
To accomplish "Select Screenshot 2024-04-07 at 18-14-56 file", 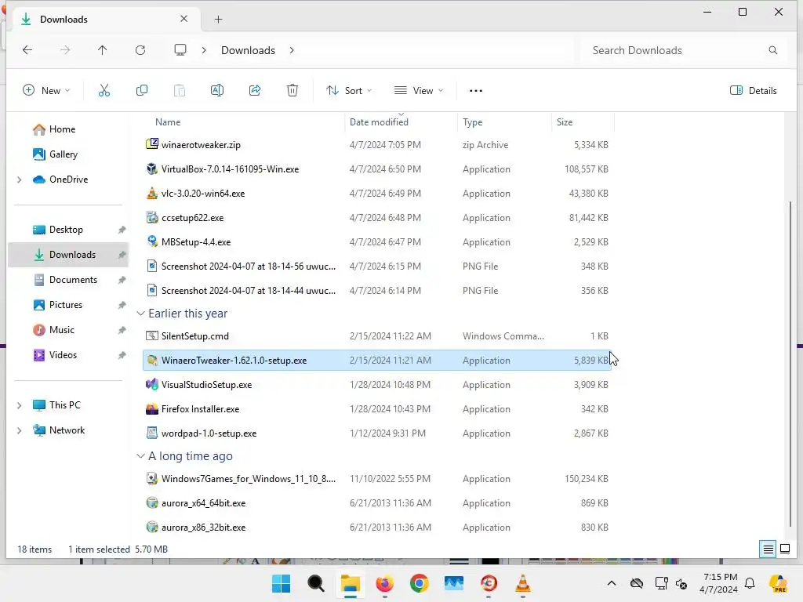I will pos(376,267).
